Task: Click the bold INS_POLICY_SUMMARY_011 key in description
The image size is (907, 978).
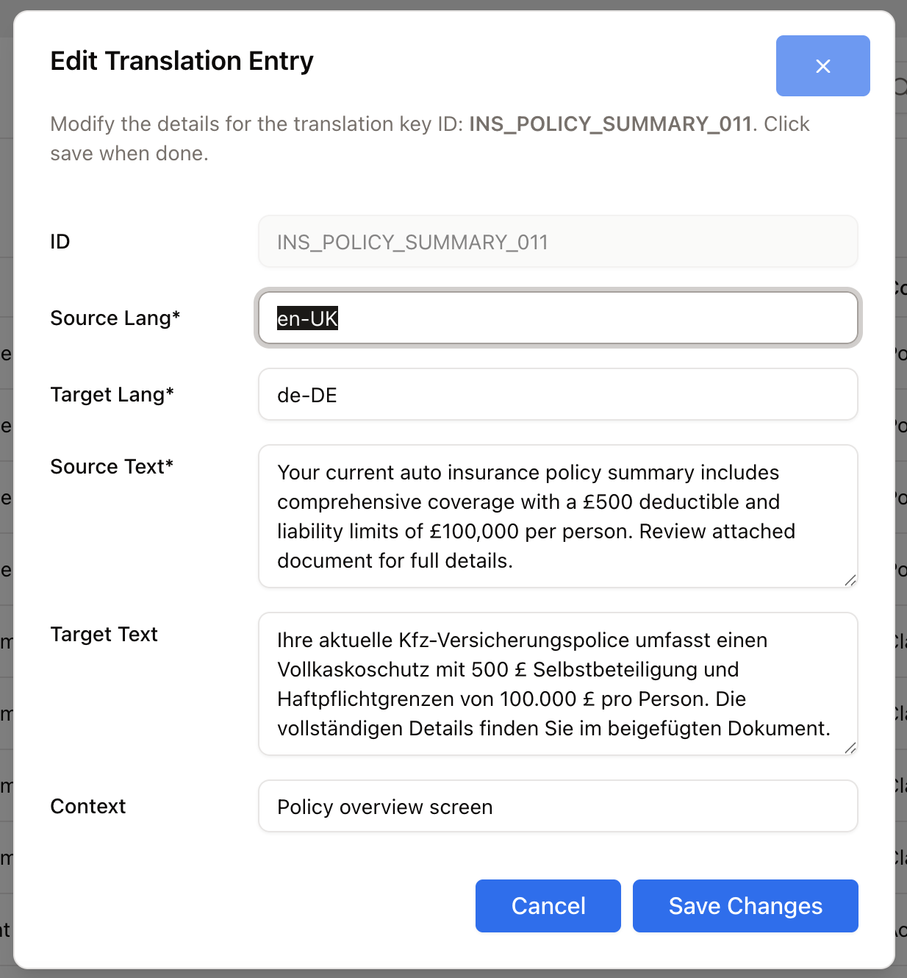Action: coord(610,124)
